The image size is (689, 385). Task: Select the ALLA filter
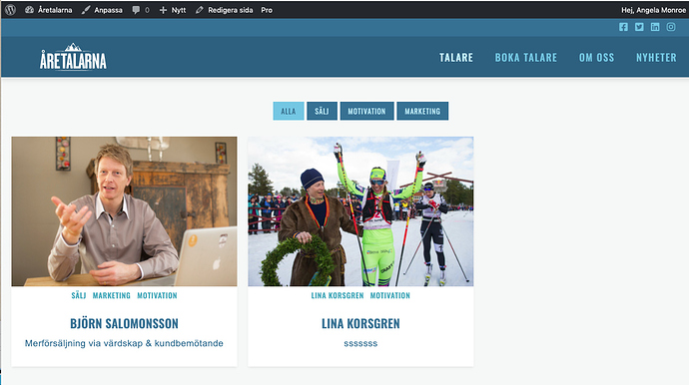click(289, 111)
